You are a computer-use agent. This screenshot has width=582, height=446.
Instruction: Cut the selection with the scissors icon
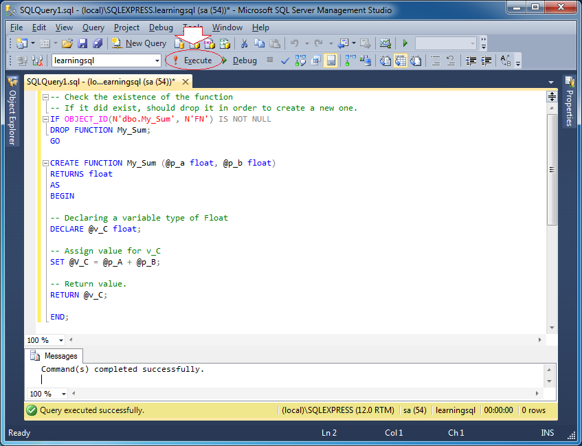tap(244, 43)
